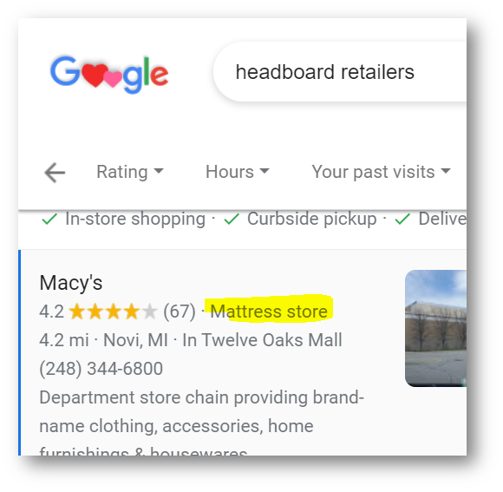Click the Department store chain description text
This screenshot has width=503, height=492.
pos(202,397)
